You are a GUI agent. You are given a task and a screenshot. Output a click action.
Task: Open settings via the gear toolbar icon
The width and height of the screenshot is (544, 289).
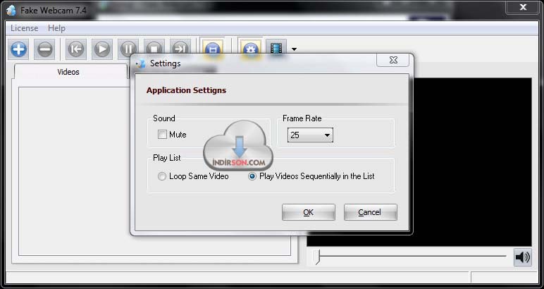[249, 49]
